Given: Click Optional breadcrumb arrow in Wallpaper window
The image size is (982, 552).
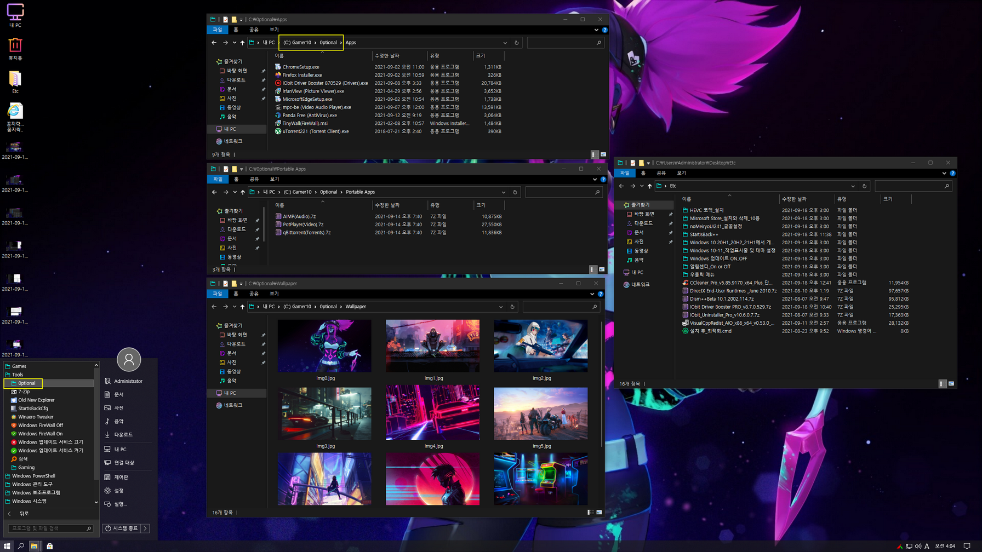Looking at the screenshot, I should (x=341, y=307).
